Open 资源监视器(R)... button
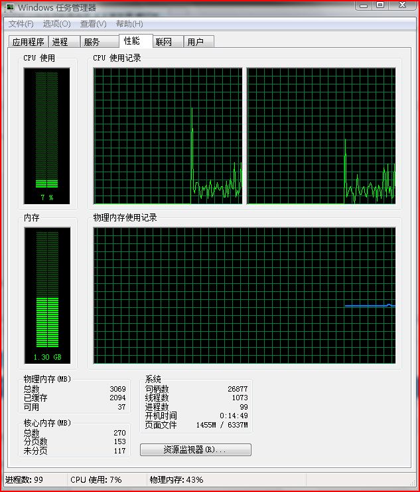420x492 pixels. [x=196, y=449]
